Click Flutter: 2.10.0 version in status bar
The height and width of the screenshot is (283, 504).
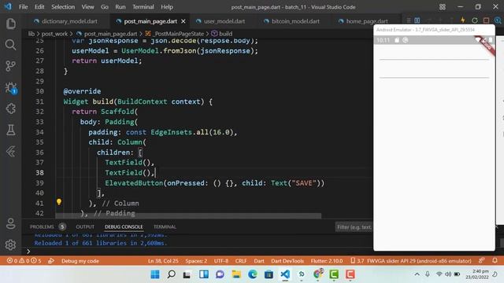coord(327,261)
